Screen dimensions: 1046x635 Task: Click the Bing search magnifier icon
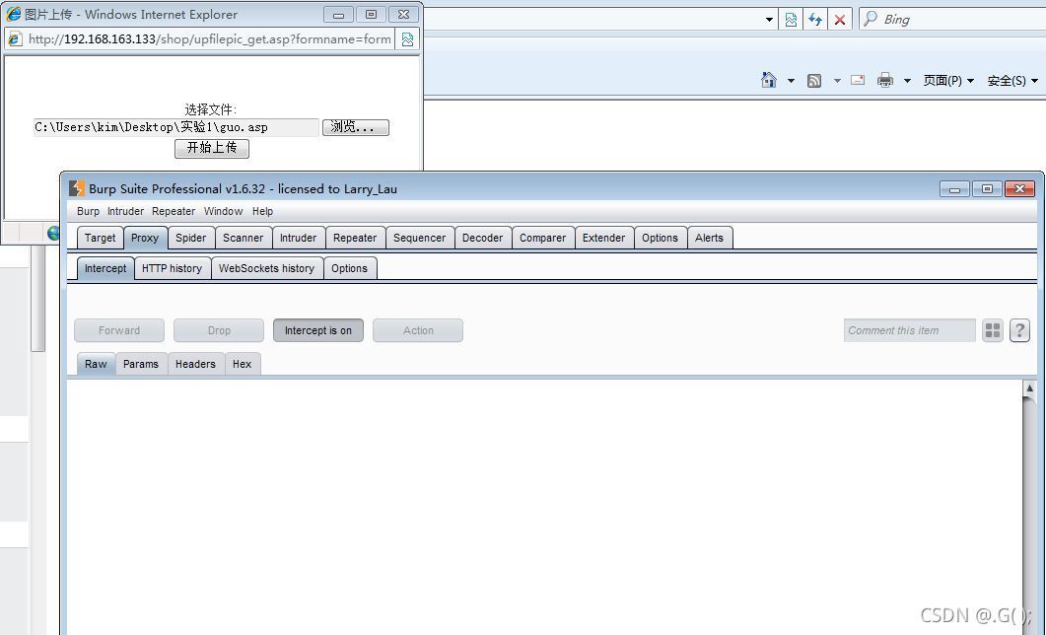click(x=870, y=19)
